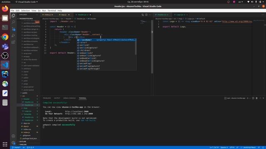
Task: Click the suggestion list scrollbar
Action: click(136, 47)
